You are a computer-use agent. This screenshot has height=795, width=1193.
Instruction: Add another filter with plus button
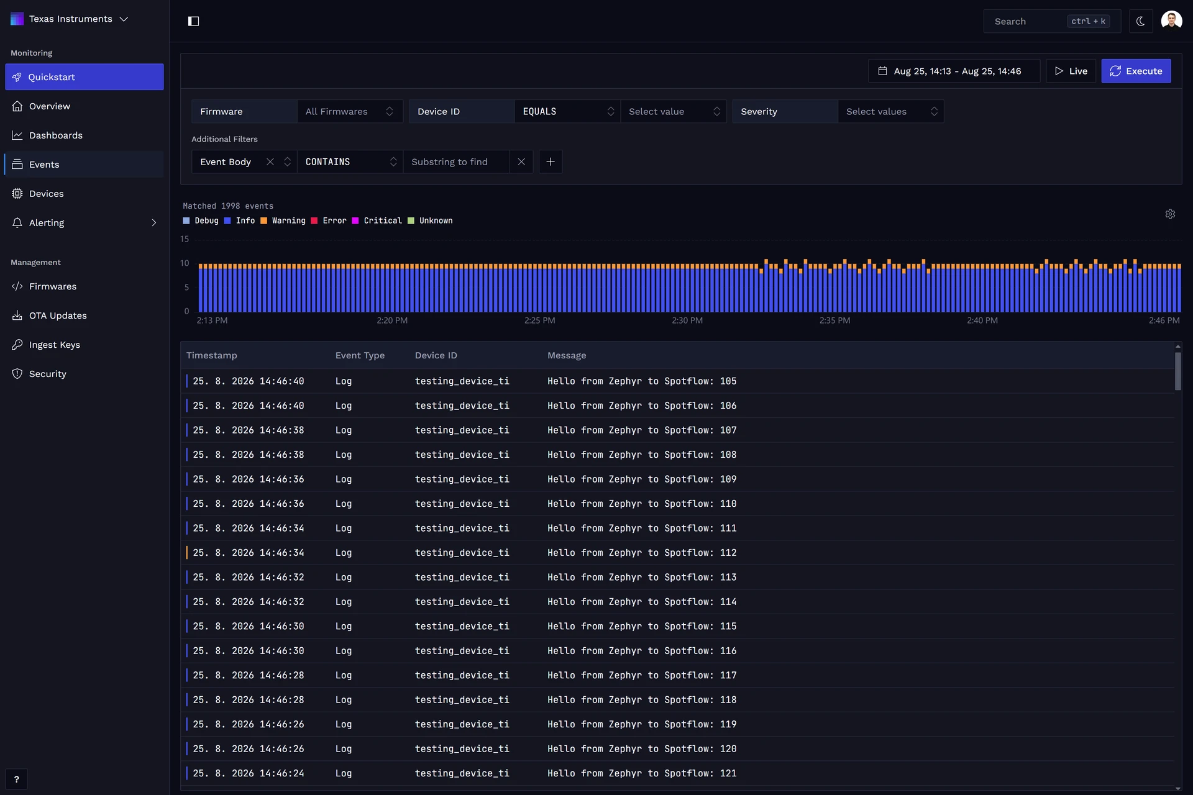click(551, 162)
